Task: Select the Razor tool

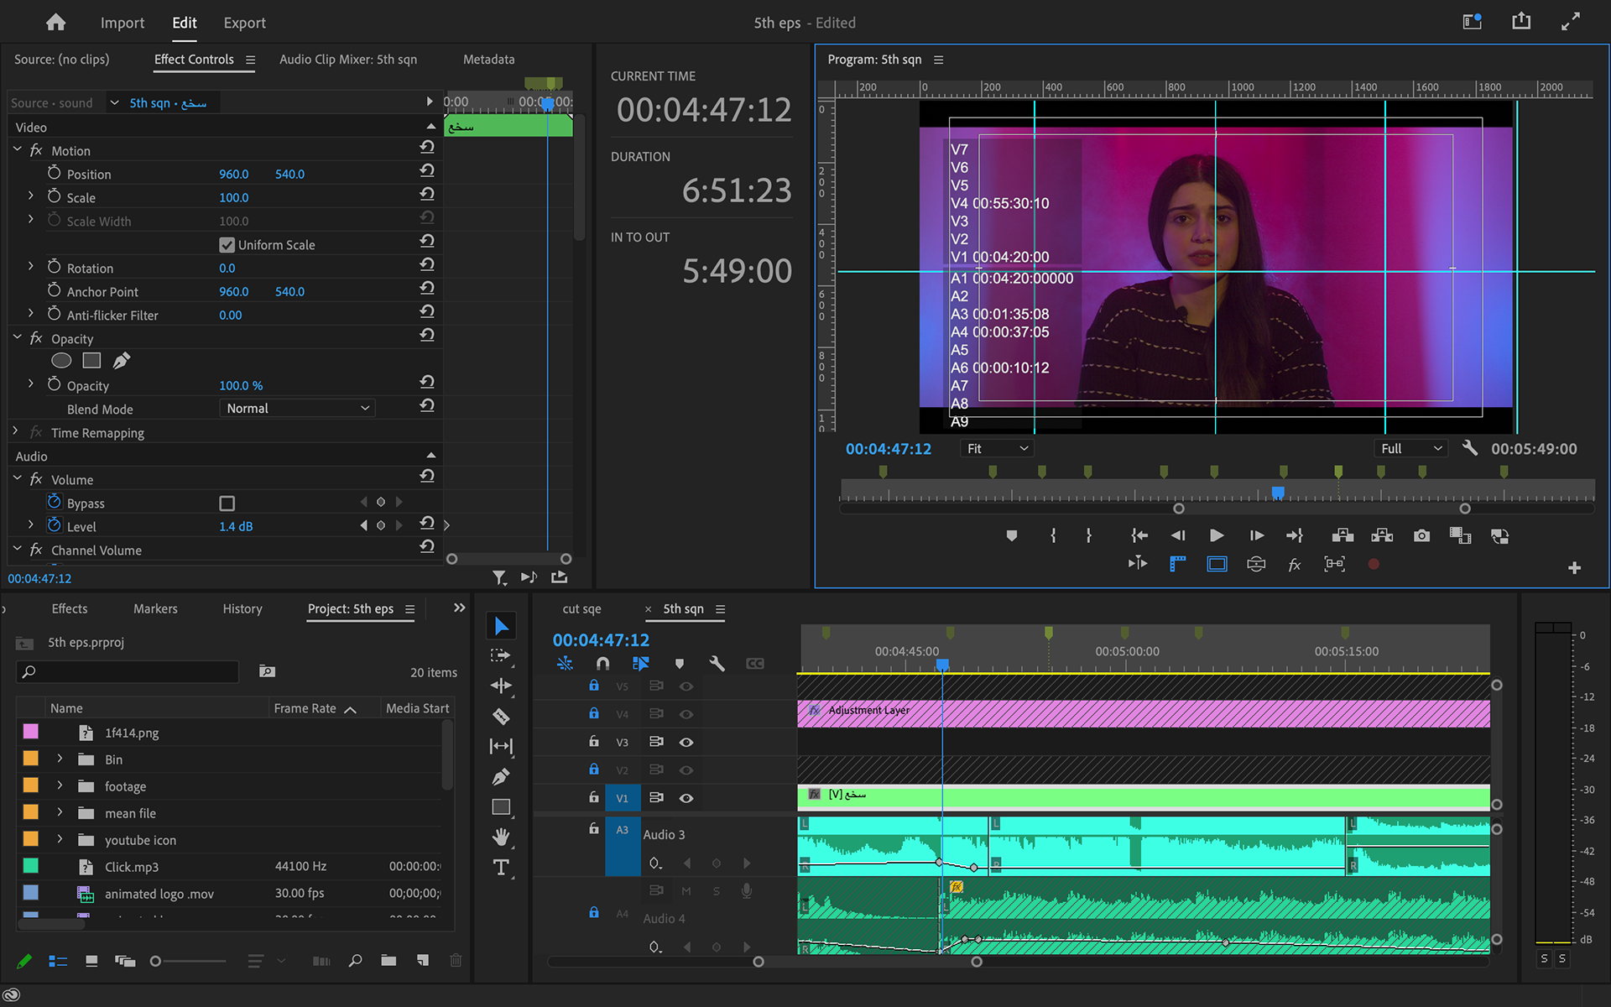Action: pos(501,717)
